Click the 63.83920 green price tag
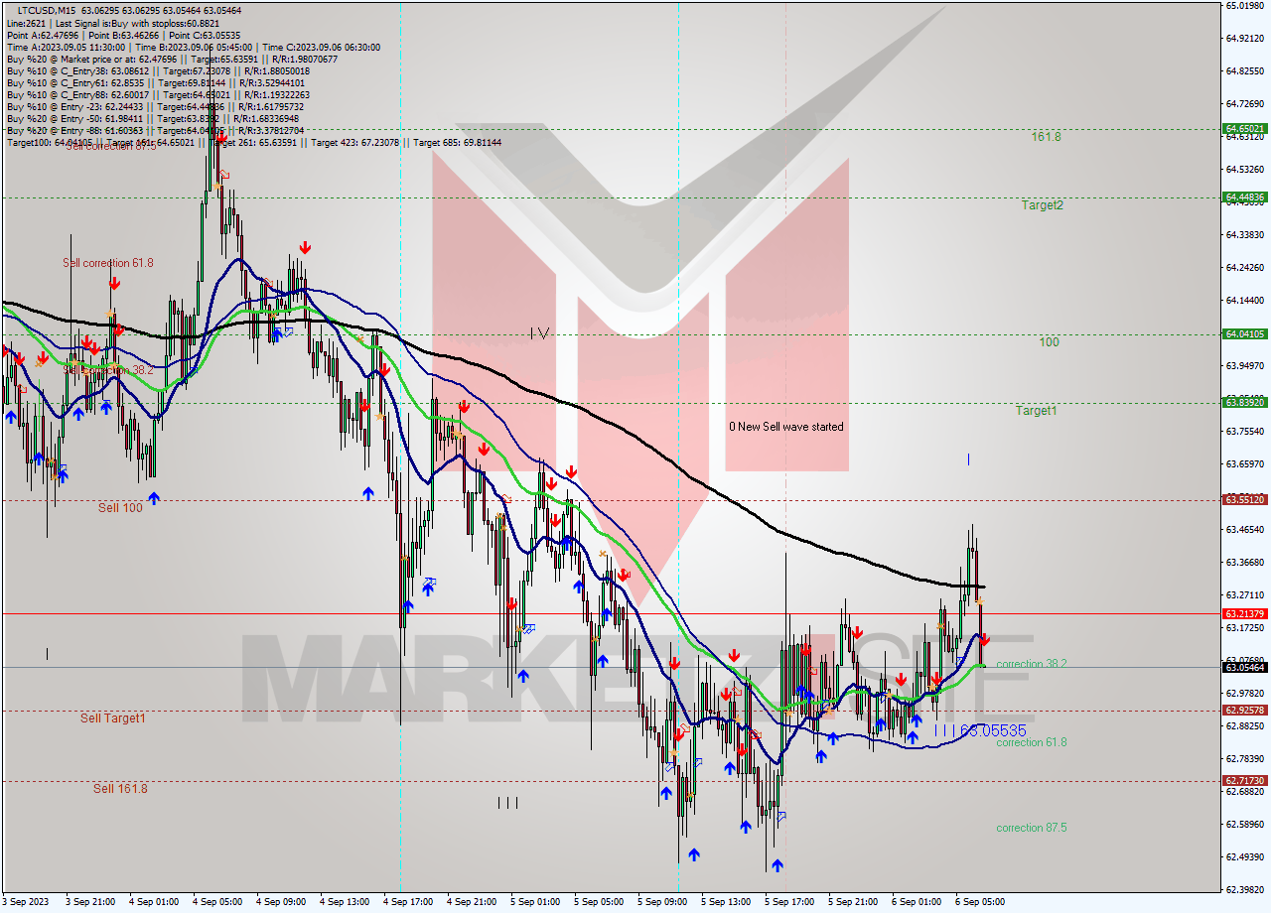The height and width of the screenshot is (913, 1271). (x=1244, y=402)
